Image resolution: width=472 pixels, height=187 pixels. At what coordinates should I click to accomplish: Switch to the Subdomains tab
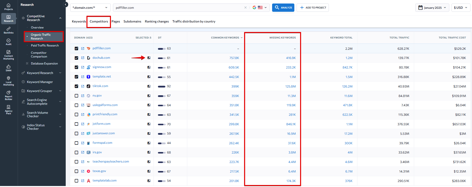132,21
